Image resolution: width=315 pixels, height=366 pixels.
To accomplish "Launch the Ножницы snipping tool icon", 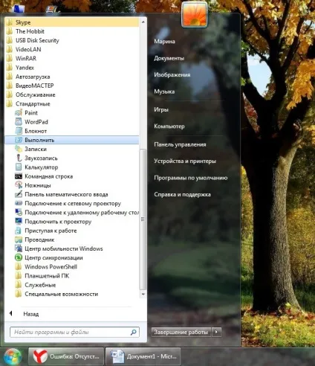I will [19, 185].
